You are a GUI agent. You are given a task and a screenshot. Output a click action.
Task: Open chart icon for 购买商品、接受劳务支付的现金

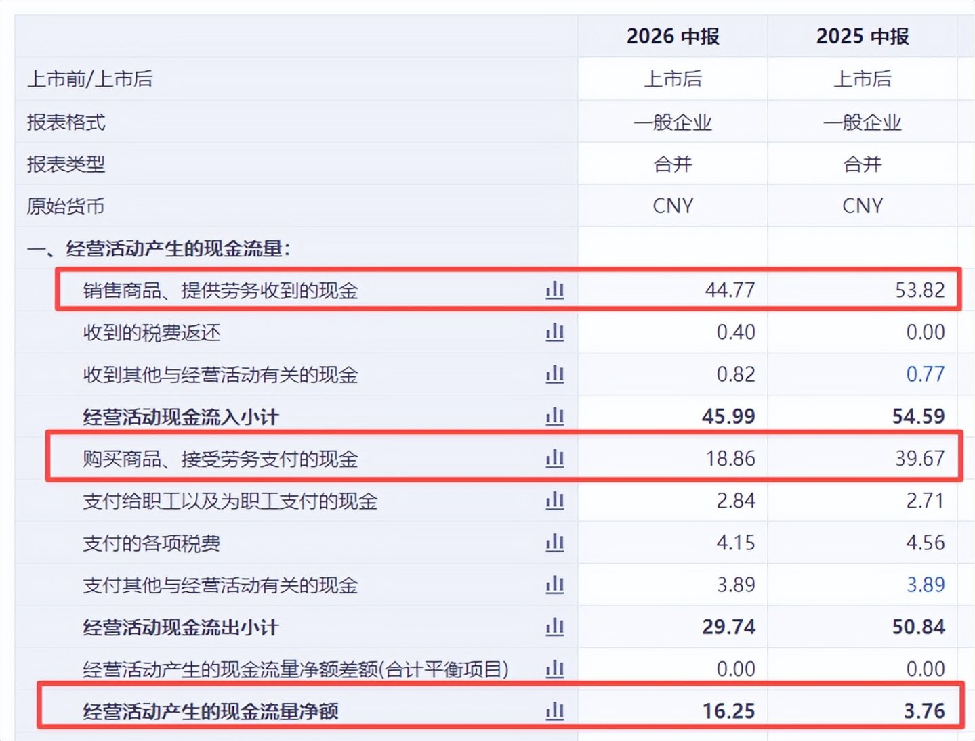coord(555,458)
